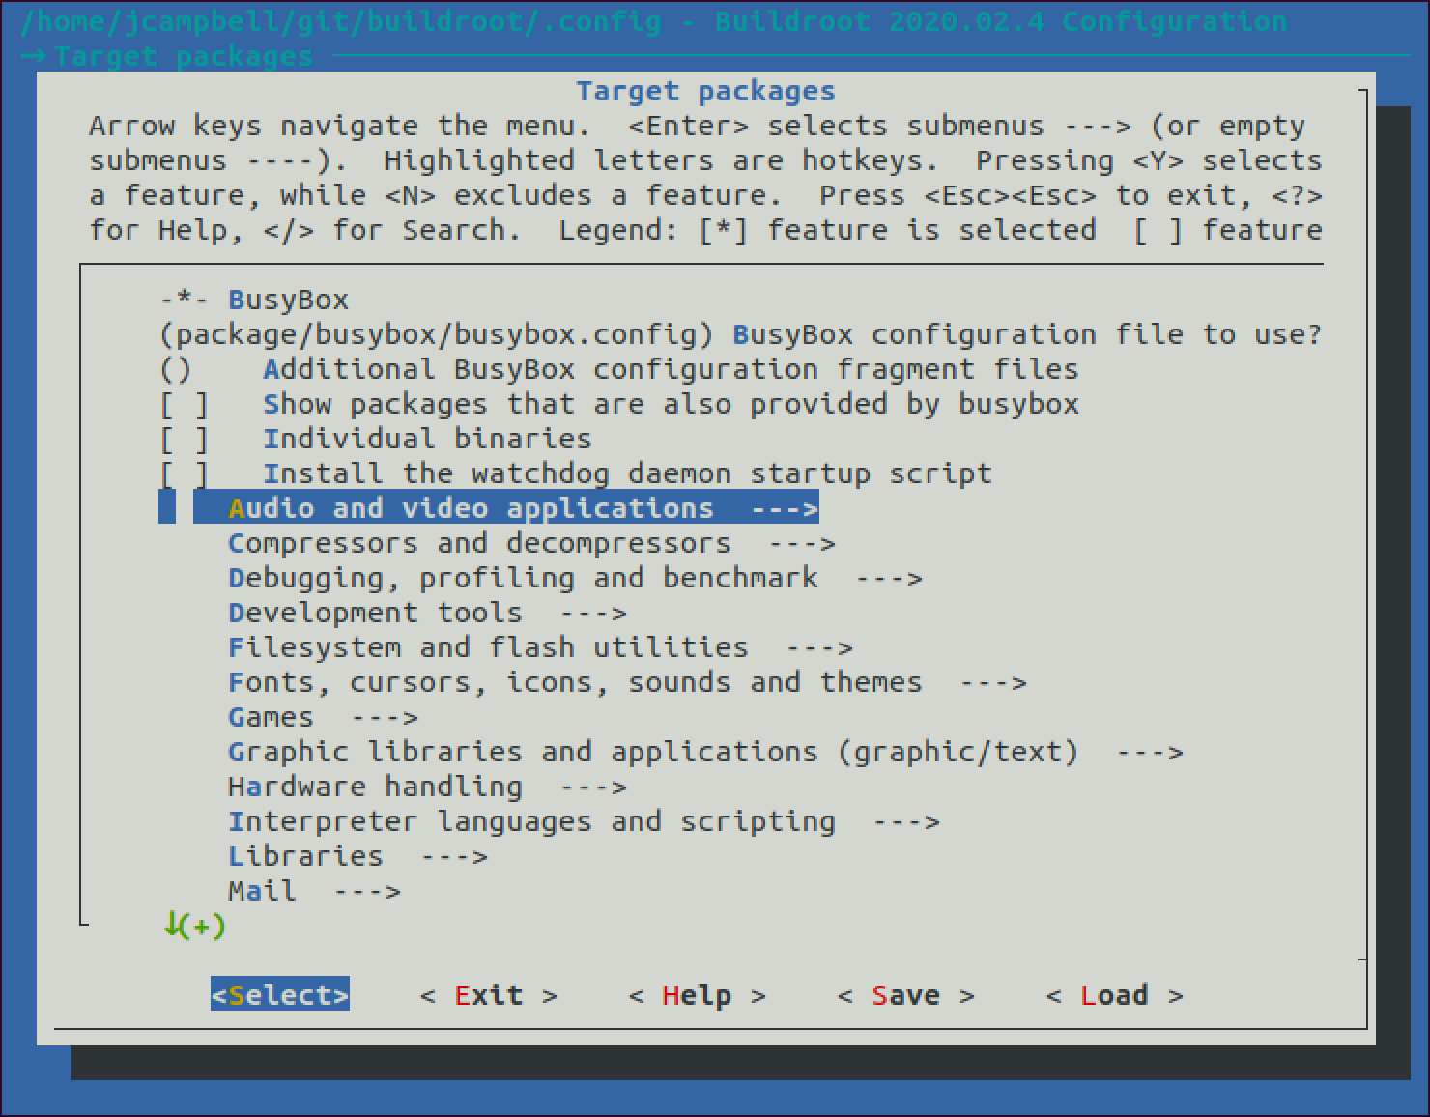Open Development tools submenu

(x=427, y=613)
